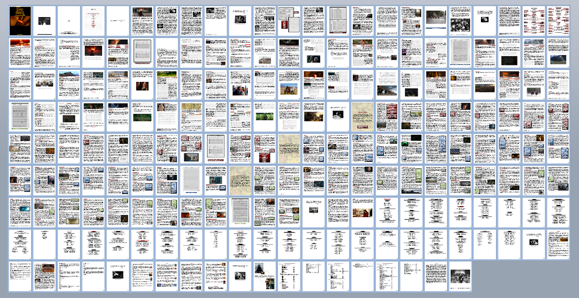Select the page with the green hills banner
The width and height of the screenshot is (579, 298).
click(x=166, y=84)
